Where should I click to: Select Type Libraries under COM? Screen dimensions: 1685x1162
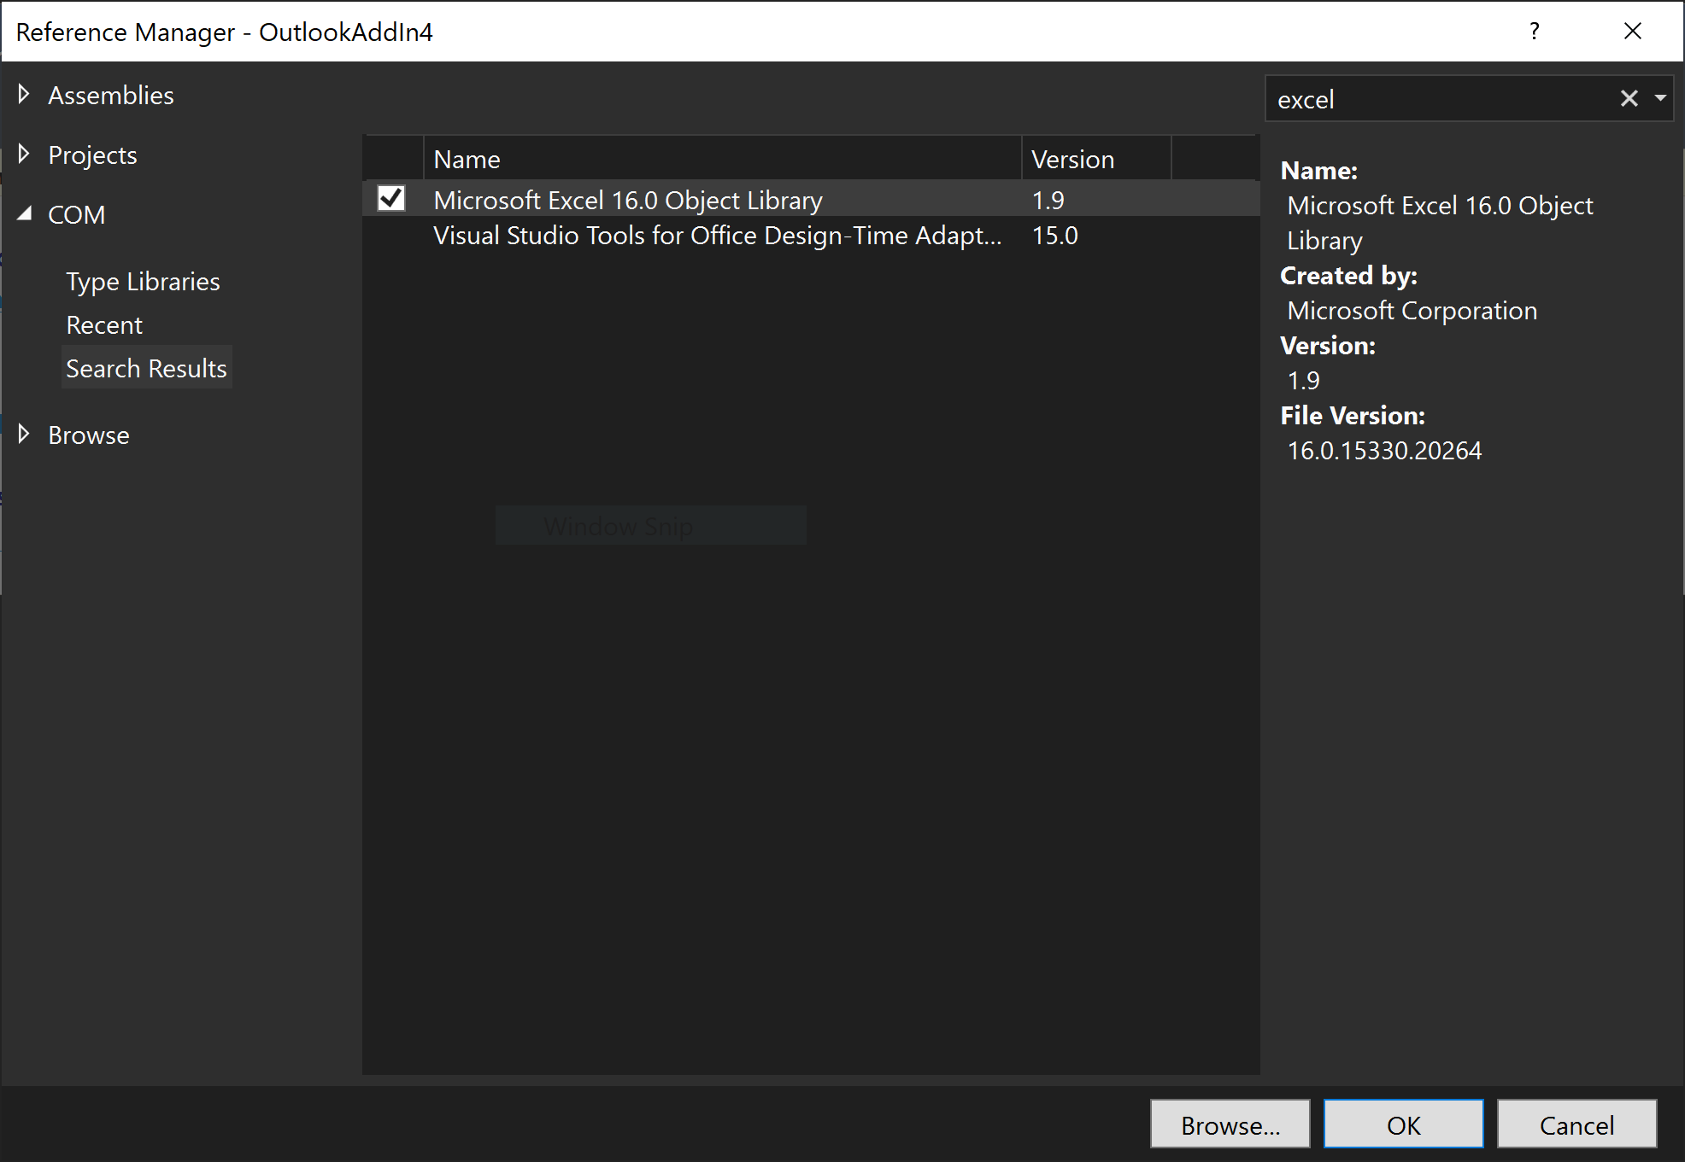tap(143, 281)
